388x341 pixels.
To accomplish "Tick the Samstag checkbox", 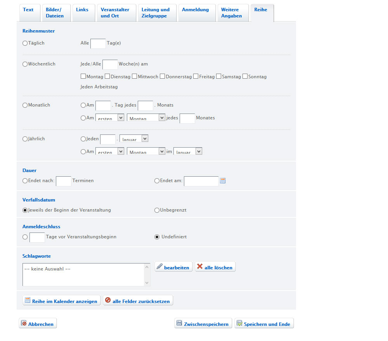I will coord(218,76).
